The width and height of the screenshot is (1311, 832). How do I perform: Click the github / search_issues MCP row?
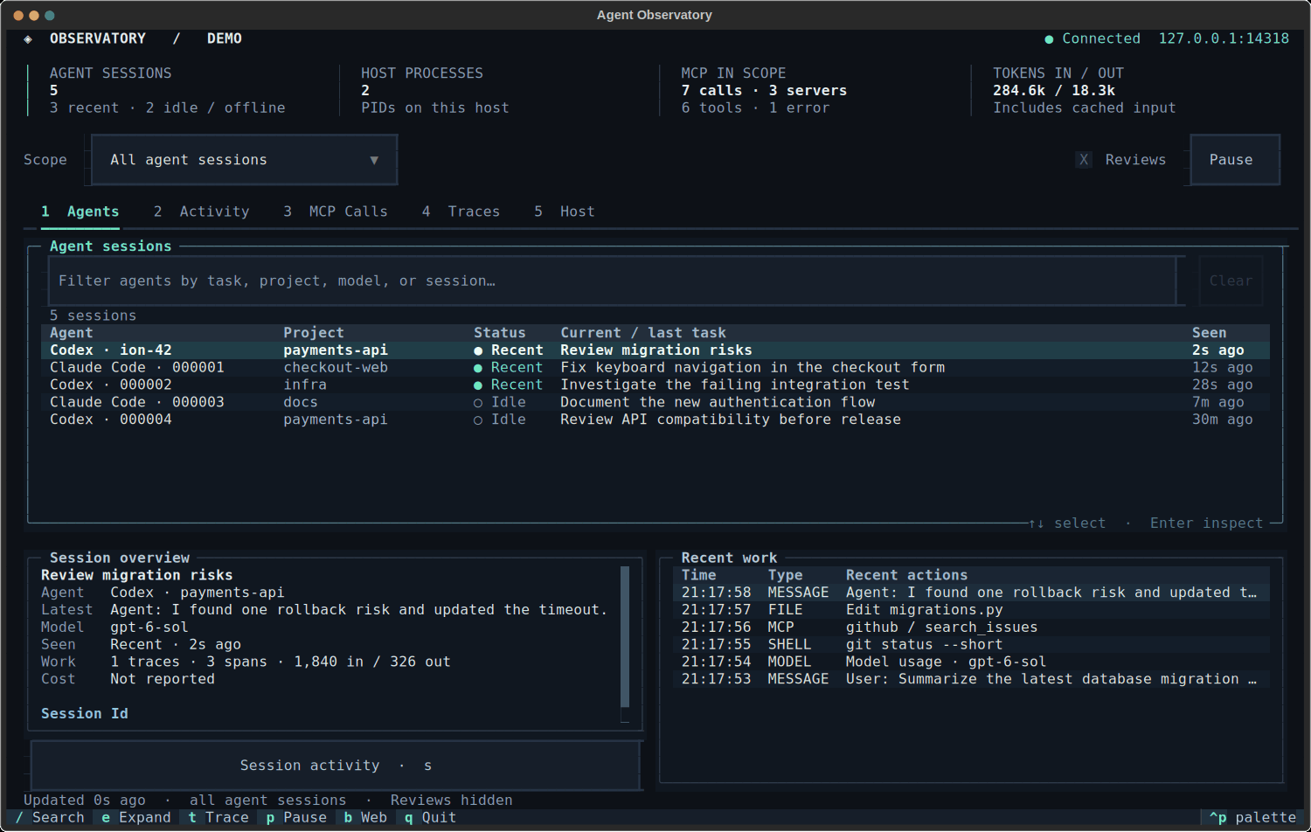(x=971, y=627)
